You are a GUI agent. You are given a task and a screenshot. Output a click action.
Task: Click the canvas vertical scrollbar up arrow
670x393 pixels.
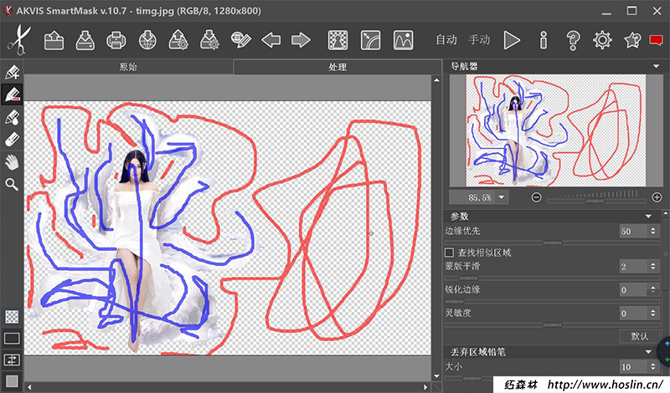click(x=436, y=79)
